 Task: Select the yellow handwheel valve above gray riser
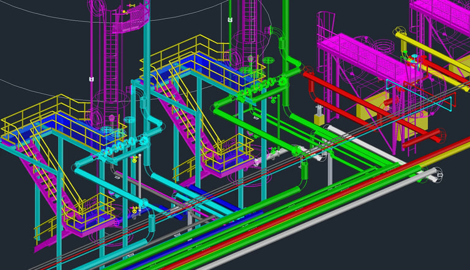tap(135, 159)
